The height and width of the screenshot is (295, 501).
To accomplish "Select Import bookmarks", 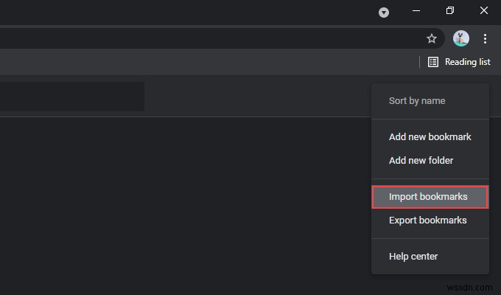I will [x=429, y=197].
